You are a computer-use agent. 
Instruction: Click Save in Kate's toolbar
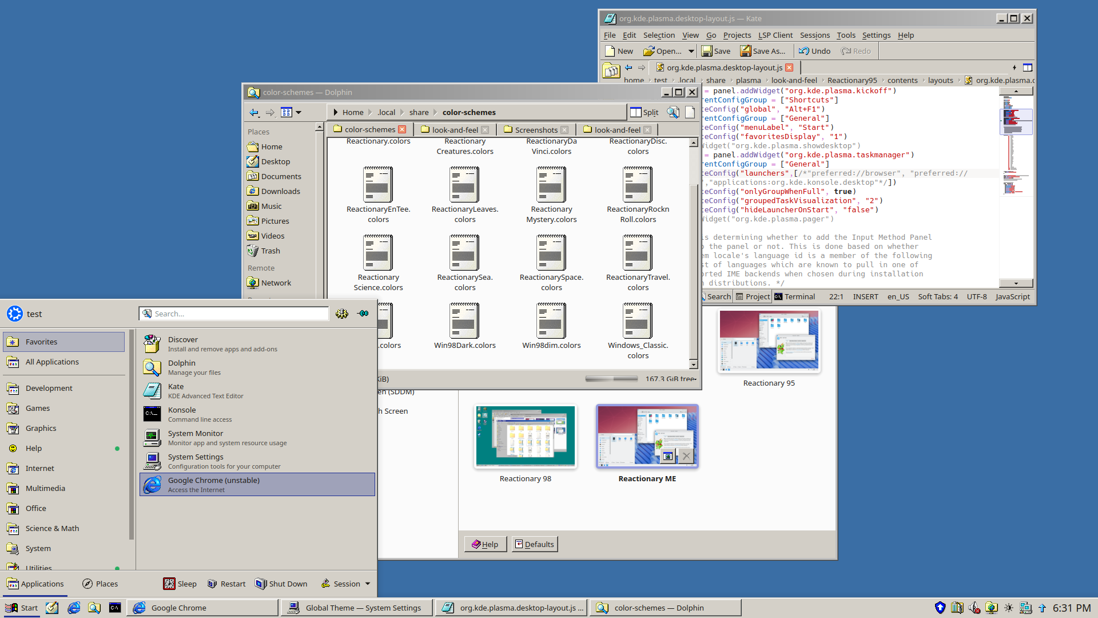716,51
